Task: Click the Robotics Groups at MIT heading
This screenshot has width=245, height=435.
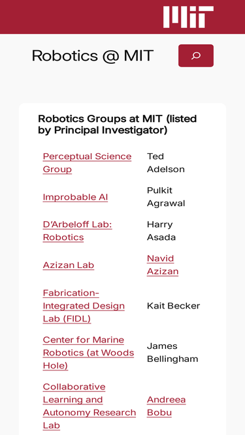Action: (x=117, y=125)
